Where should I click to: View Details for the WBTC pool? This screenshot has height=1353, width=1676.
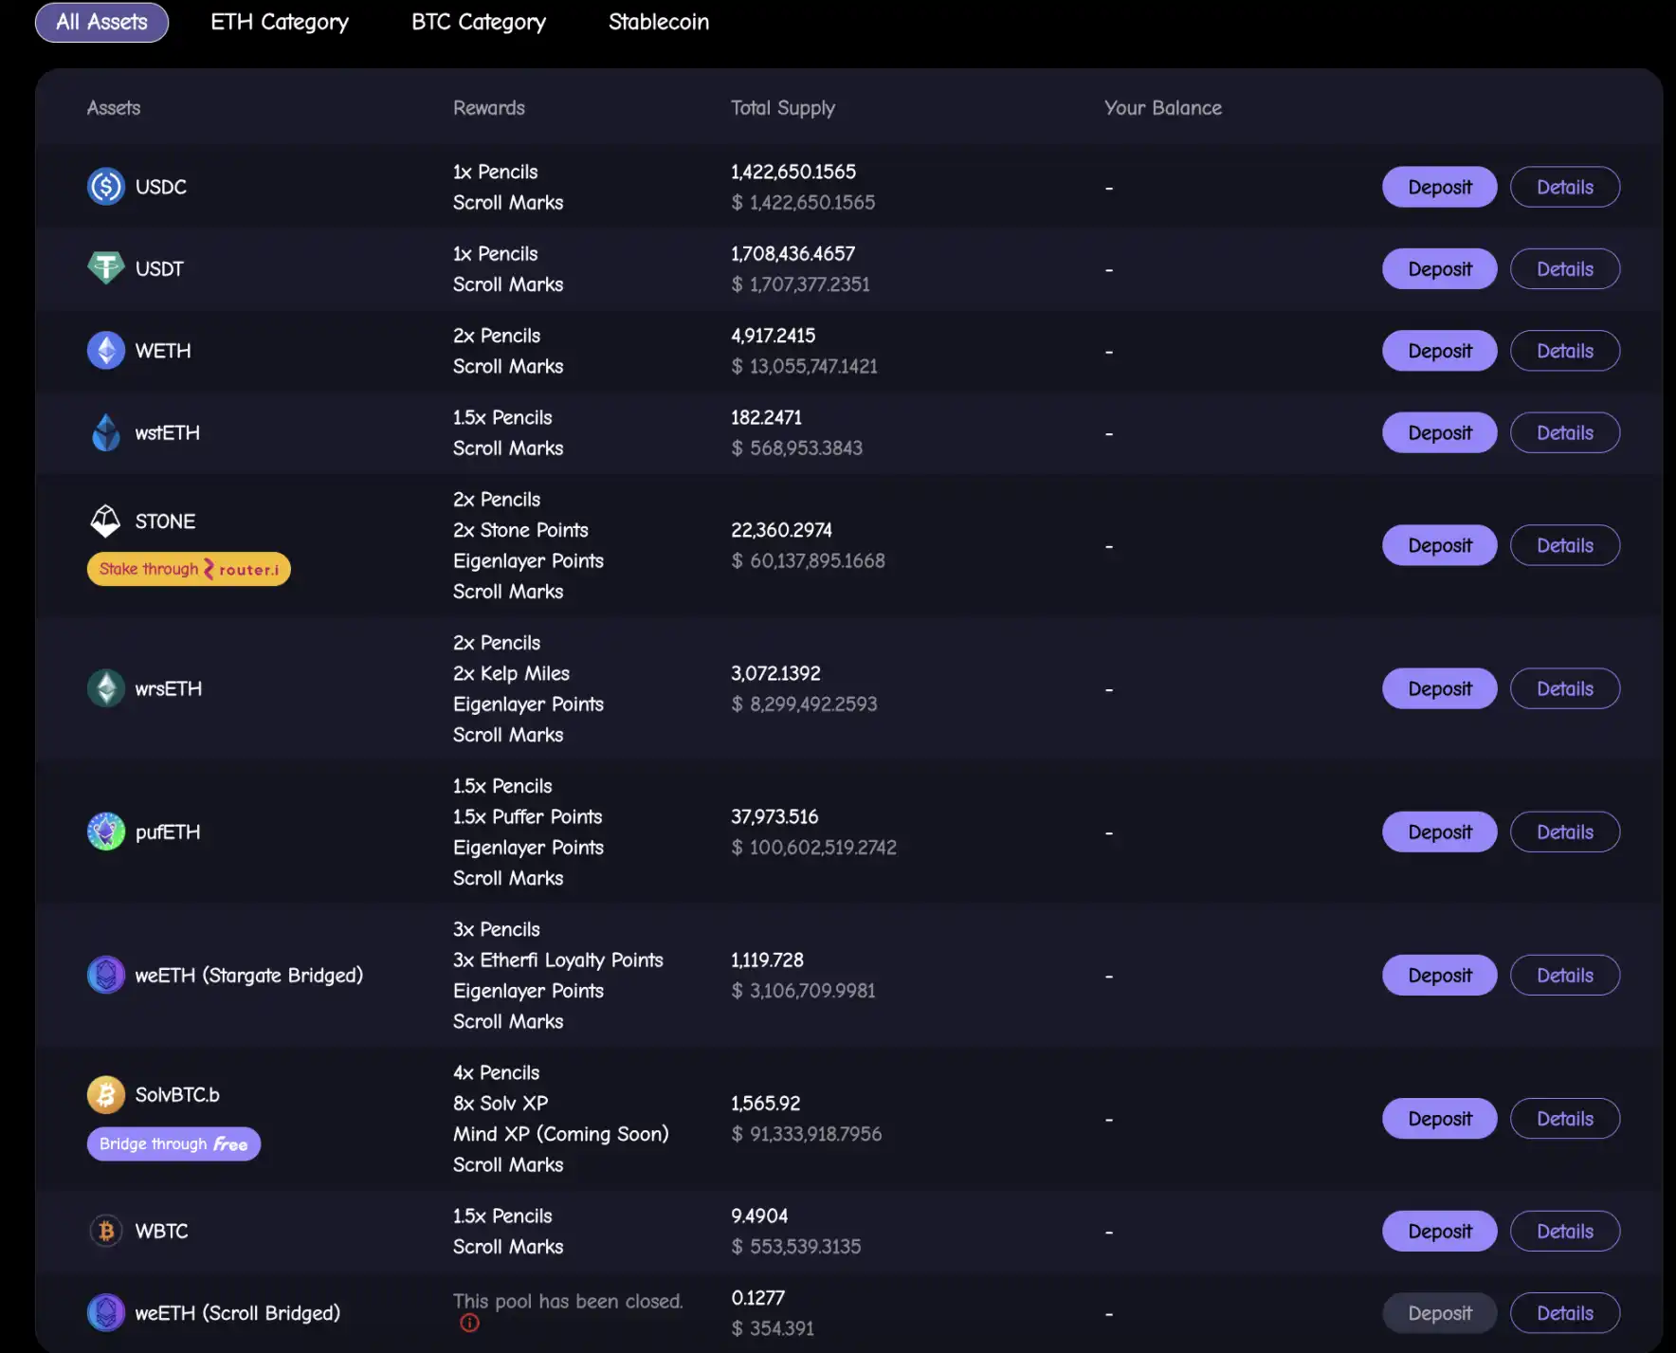coord(1564,1231)
